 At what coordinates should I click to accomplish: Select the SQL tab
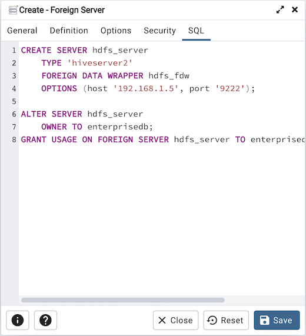tap(196, 31)
